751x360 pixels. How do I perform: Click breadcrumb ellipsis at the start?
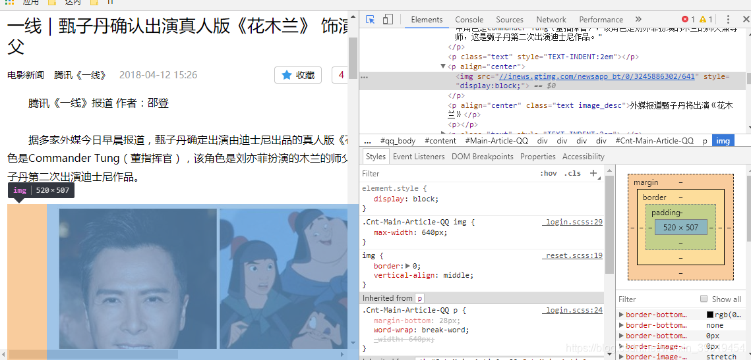click(x=367, y=141)
